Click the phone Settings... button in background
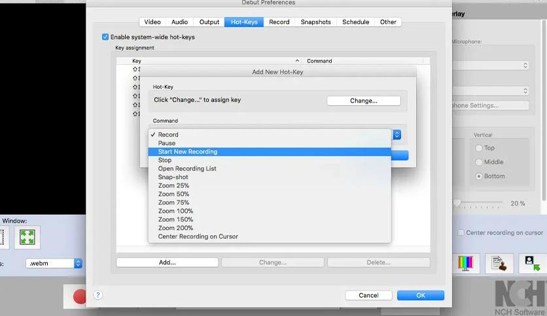Screen dimensions: 547x316 [490, 106]
